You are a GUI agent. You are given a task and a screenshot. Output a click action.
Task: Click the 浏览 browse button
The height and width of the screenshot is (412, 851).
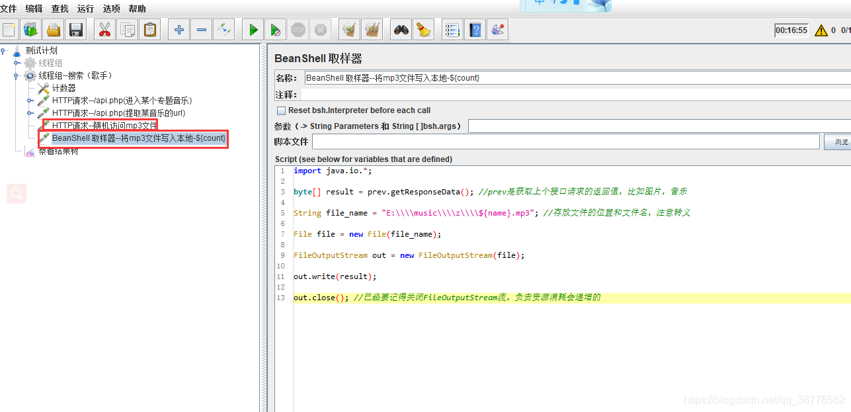(838, 142)
